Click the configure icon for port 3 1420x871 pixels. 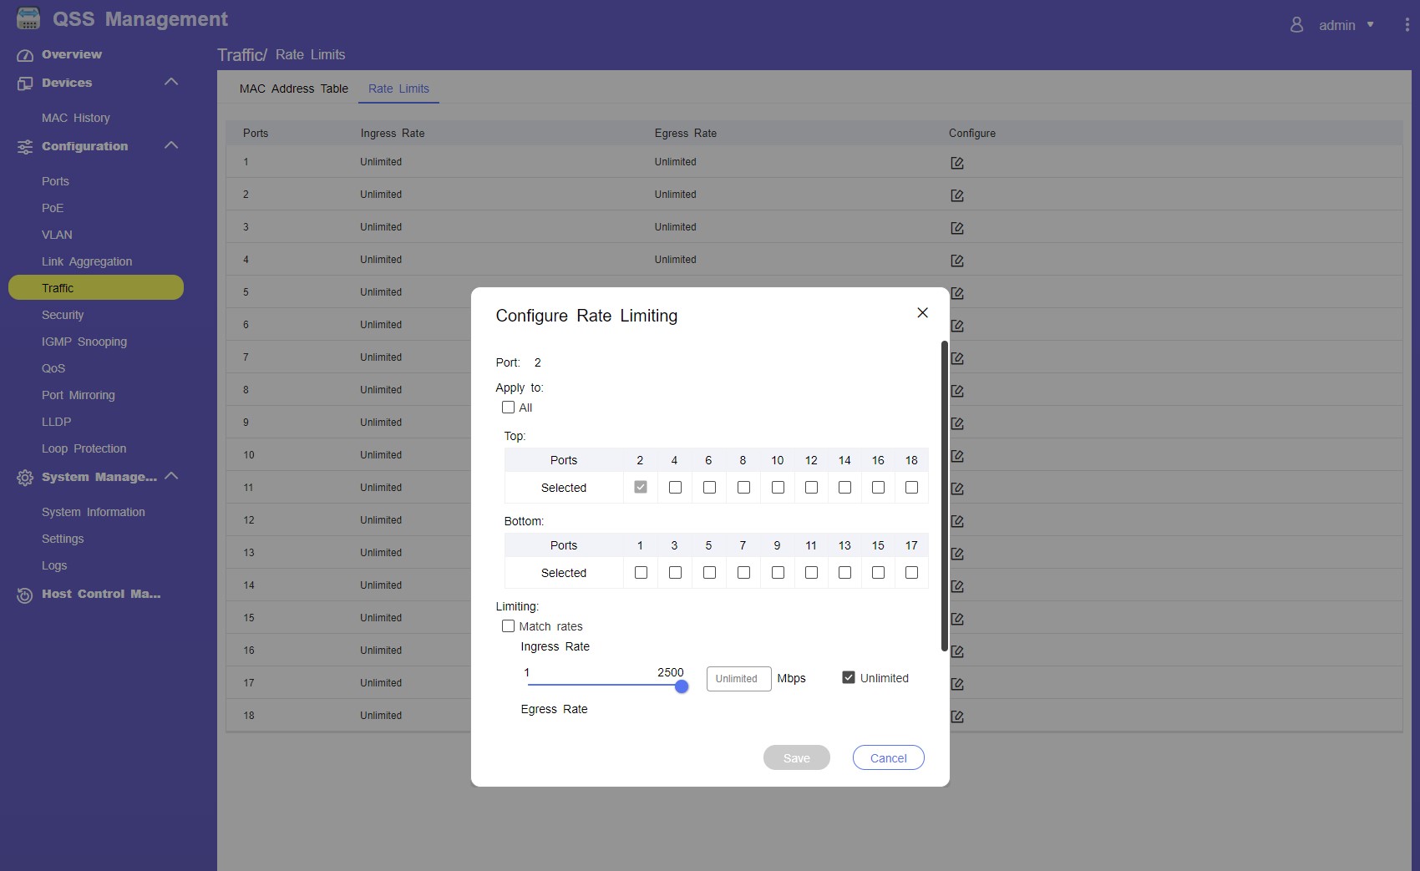957,228
